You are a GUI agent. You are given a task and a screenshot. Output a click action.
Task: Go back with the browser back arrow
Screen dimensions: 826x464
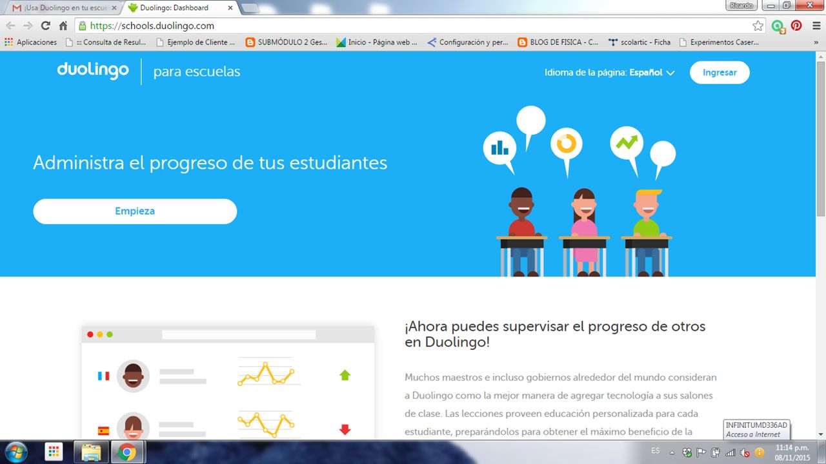(x=10, y=26)
